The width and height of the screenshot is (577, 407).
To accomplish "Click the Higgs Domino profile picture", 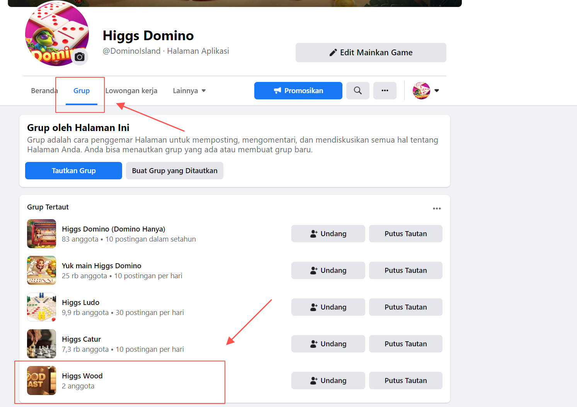I will pos(57,33).
